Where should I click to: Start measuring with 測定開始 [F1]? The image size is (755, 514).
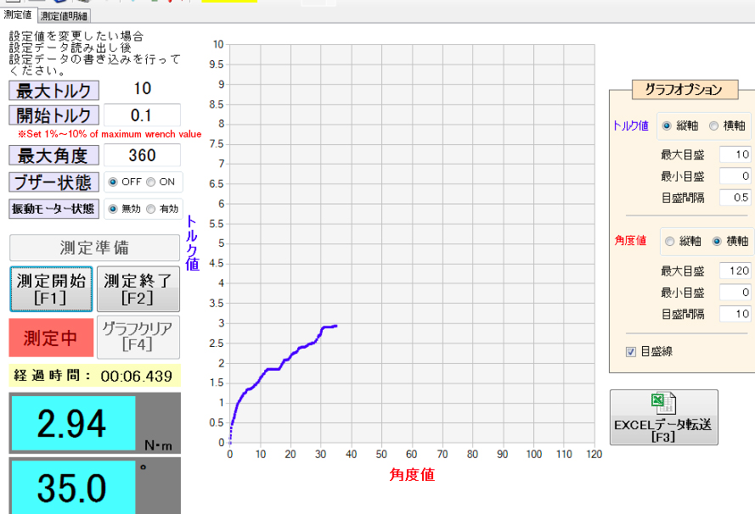click(51, 288)
